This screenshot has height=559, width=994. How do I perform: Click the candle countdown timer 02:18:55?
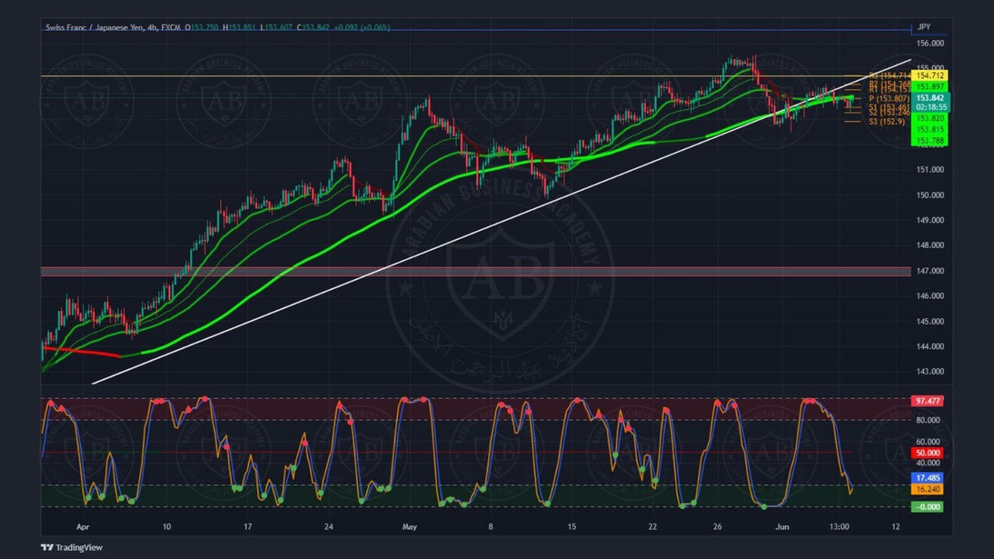click(x=930, y=107)
